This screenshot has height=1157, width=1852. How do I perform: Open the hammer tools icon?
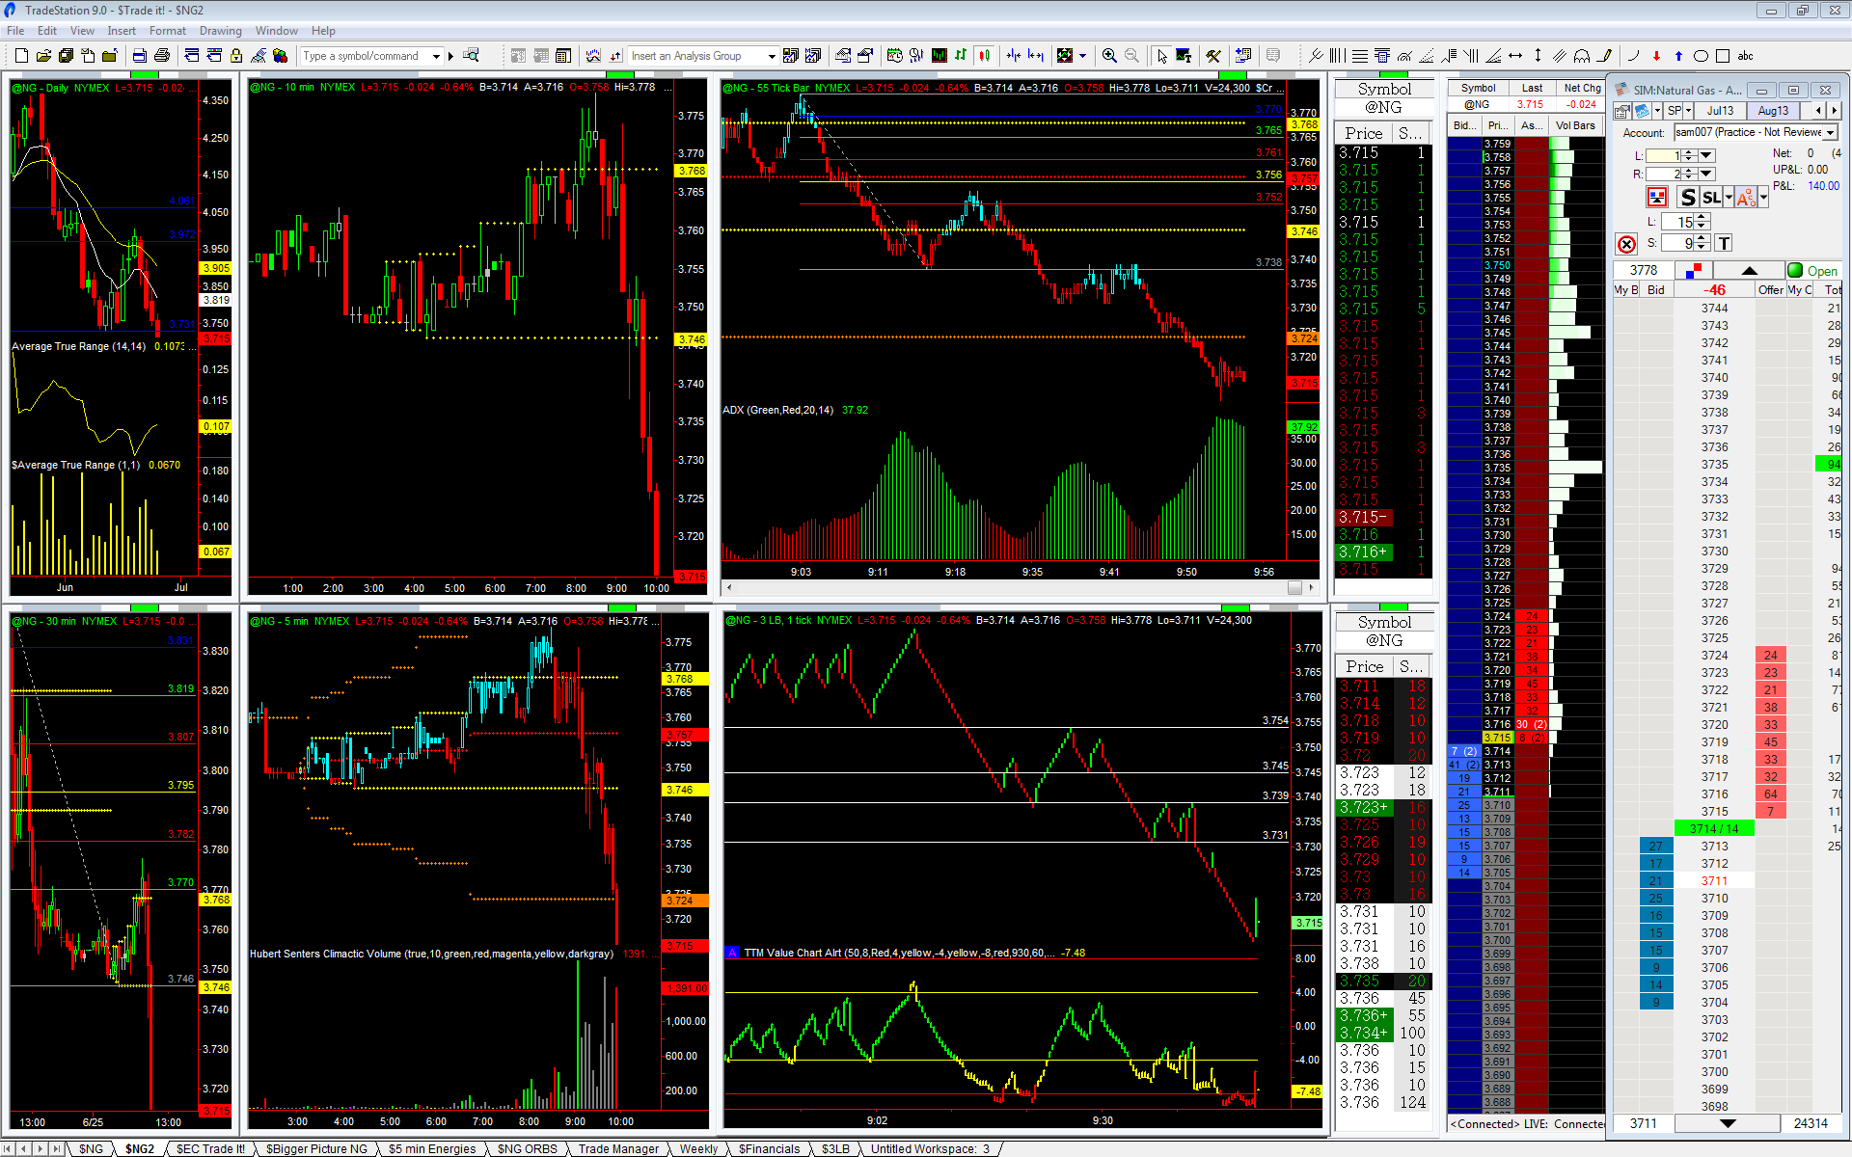[1213, 56]
